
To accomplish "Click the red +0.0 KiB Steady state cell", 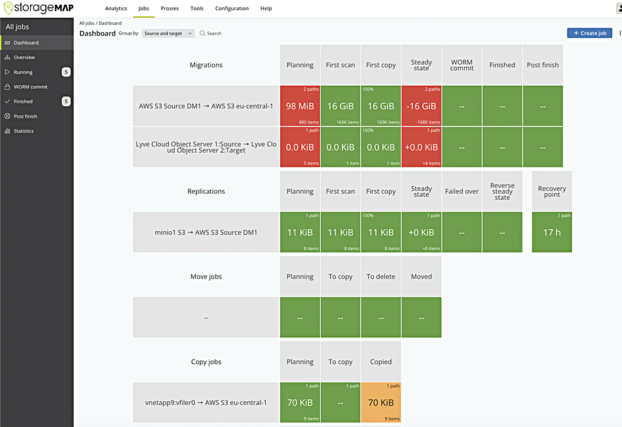I will (421, 147).
